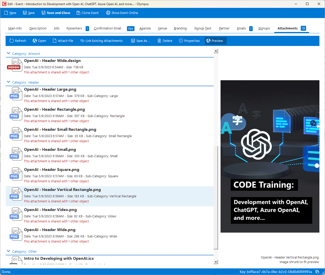The image size is (325, 275).
Task: Click the PNG icon for Header Small.png
Action: pyautogui.click(x=16, y=154)
